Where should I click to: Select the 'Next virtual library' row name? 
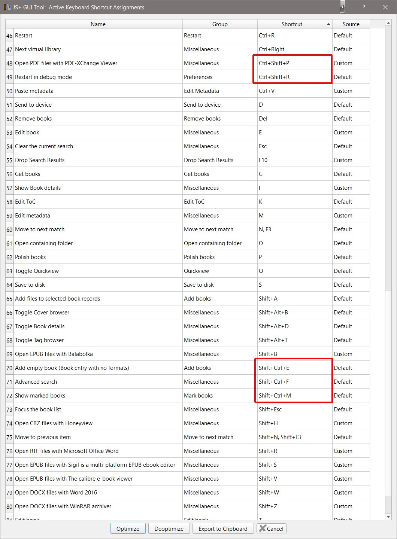98,49
